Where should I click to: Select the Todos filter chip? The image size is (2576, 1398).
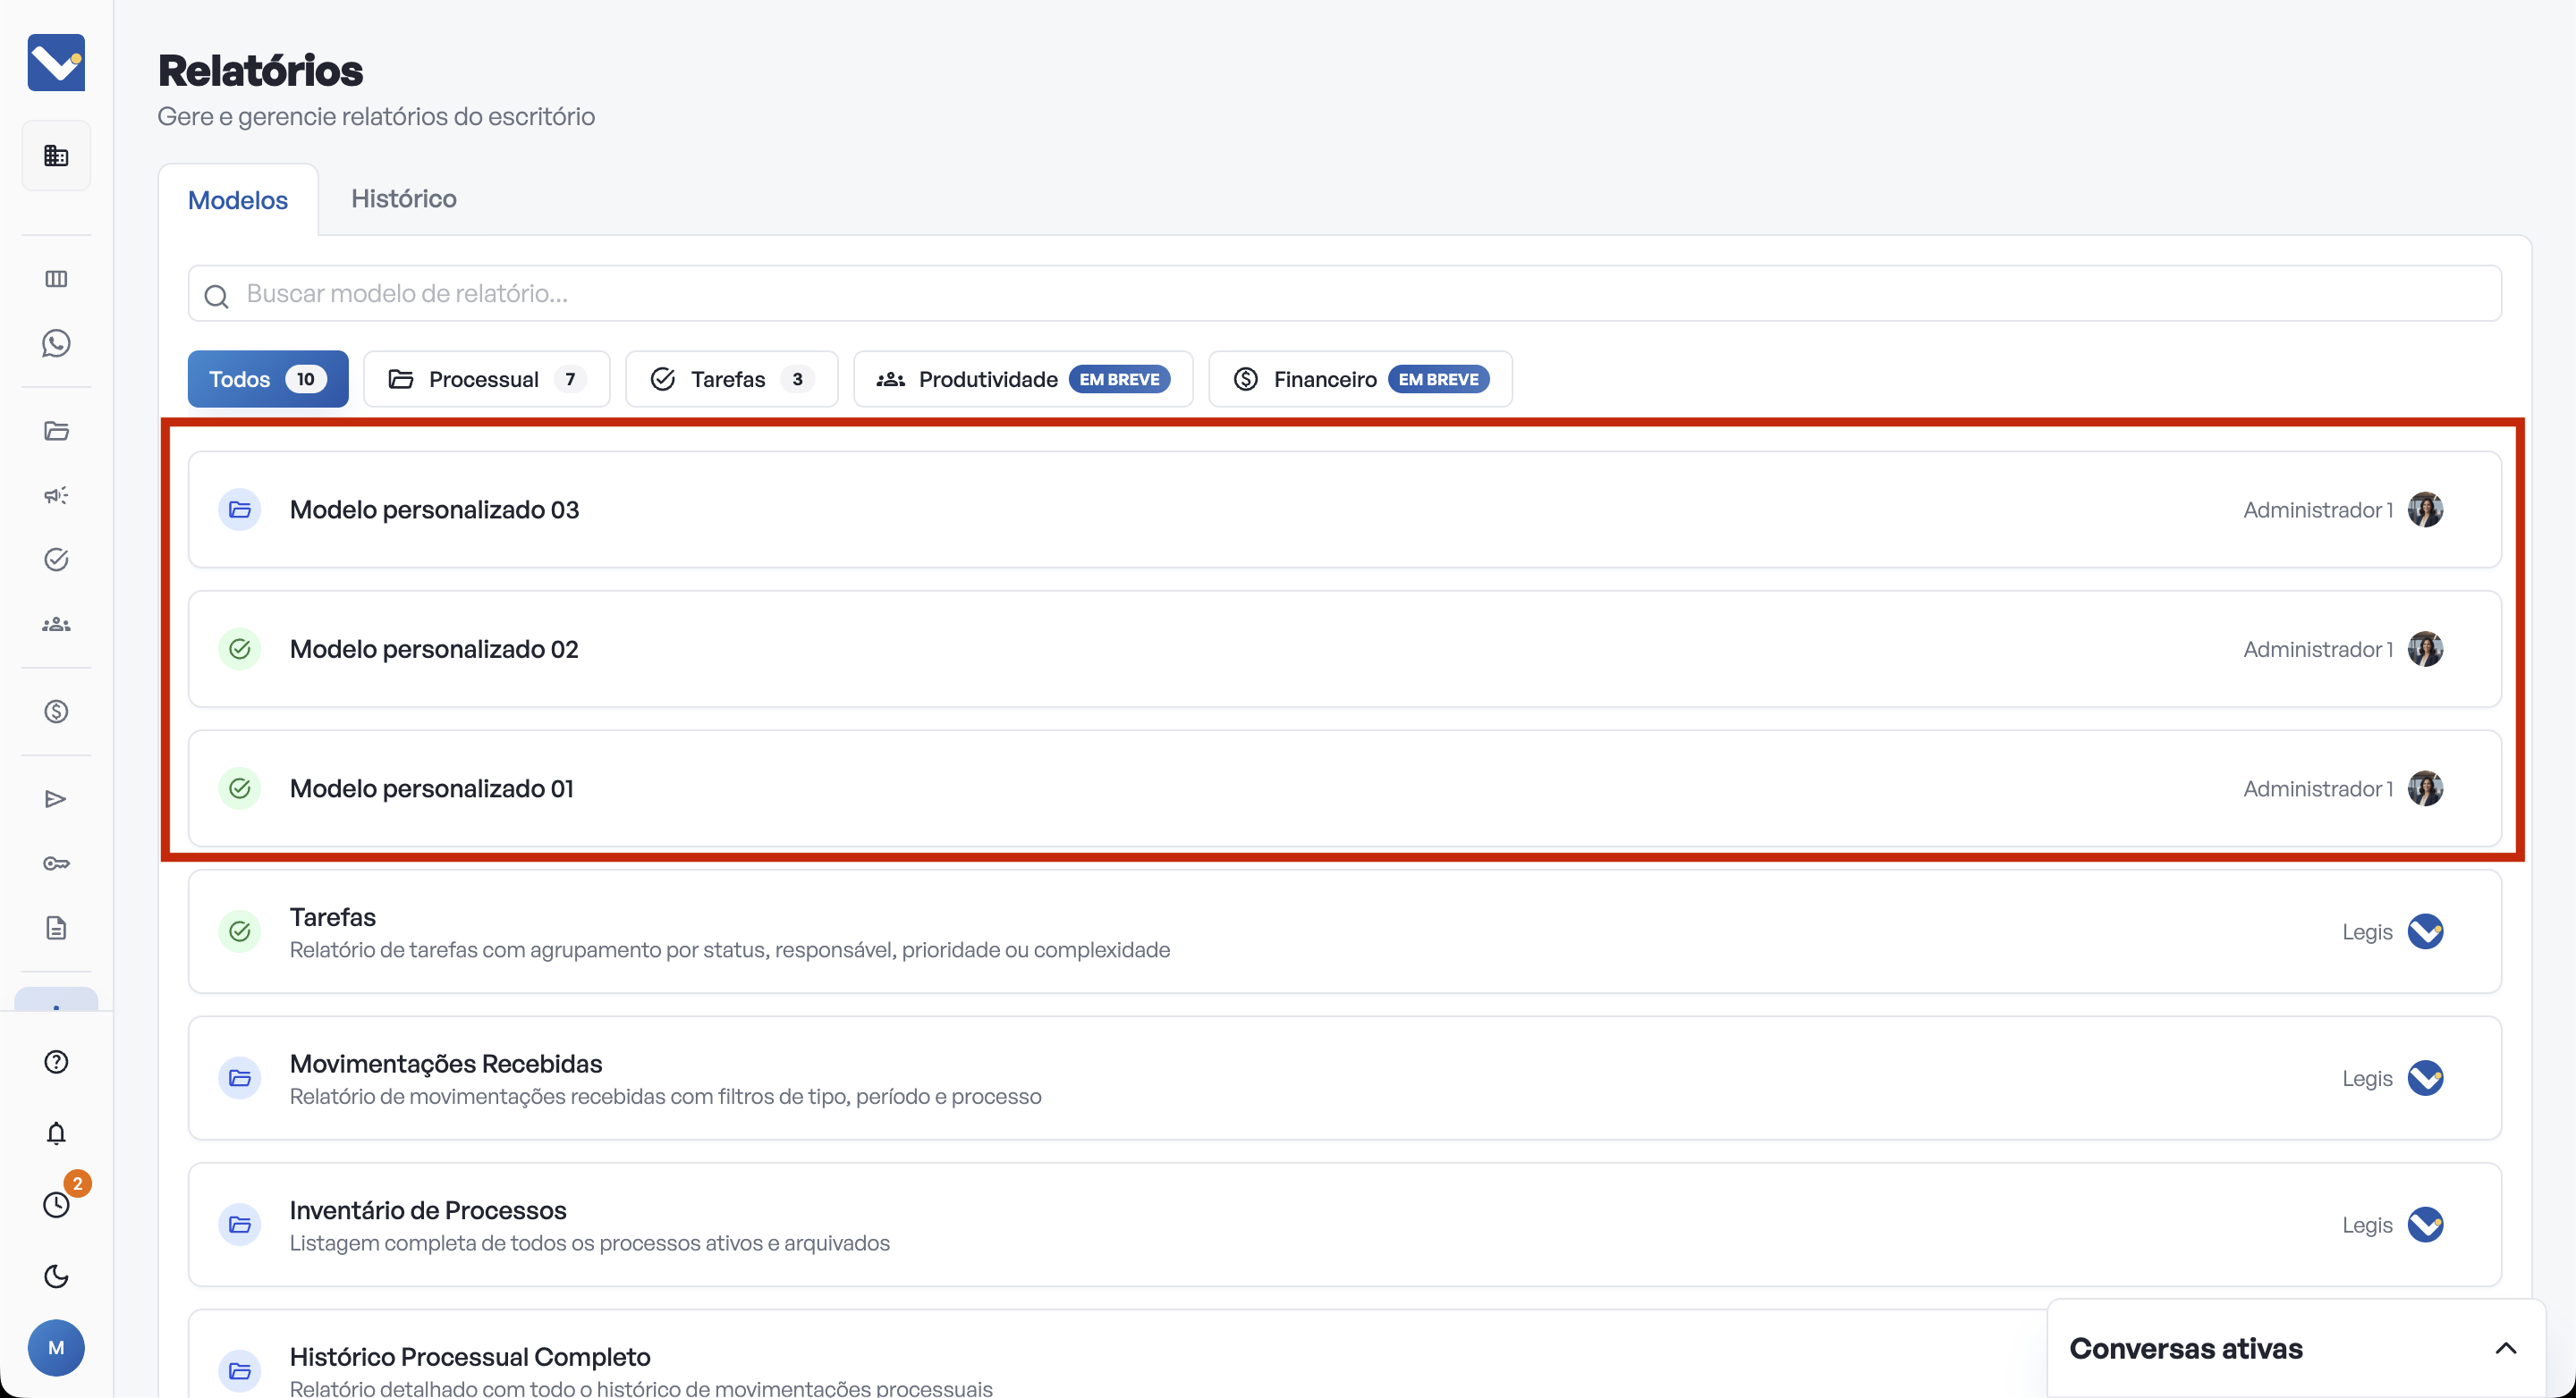[x=267, y=379]
